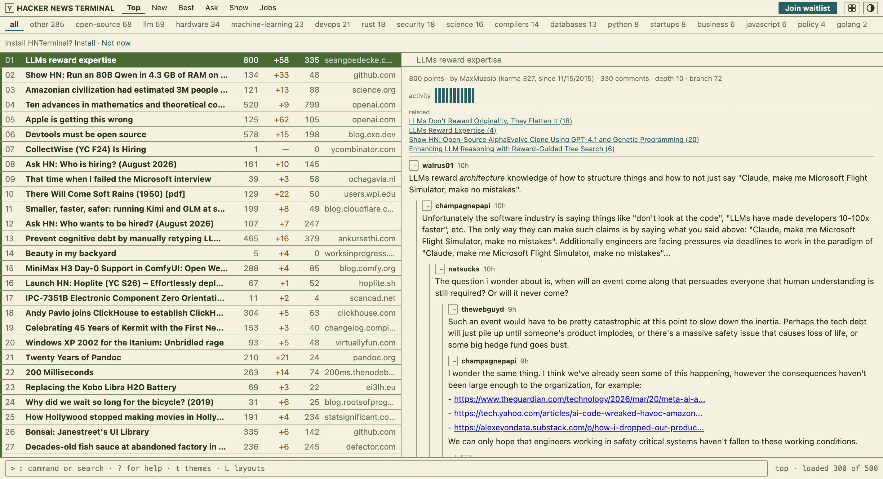Collapse thewebguyd's comment
Viewport: 883px width, 479px height.
(x=453, y=310)
